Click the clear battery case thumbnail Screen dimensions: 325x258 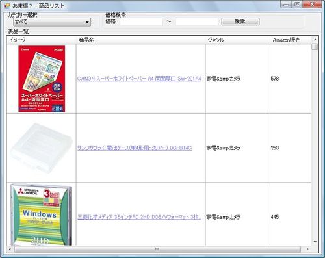pos(41,148)
